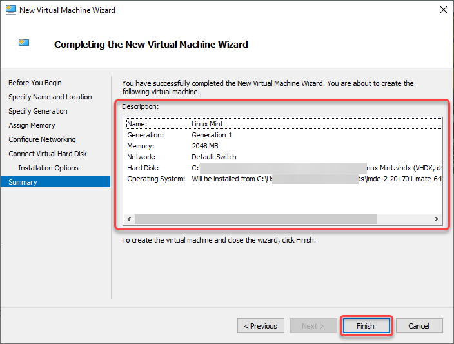
Task: Select the Network: Default Switch row
Action: click(284, 157)
